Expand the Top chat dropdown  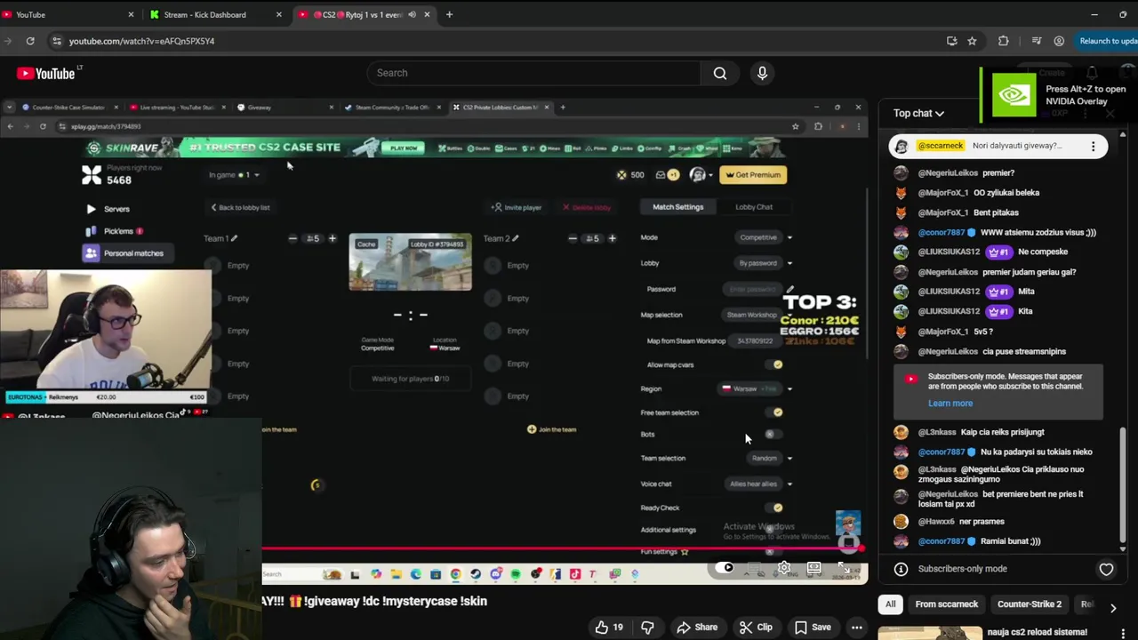(x=918, y=113)
